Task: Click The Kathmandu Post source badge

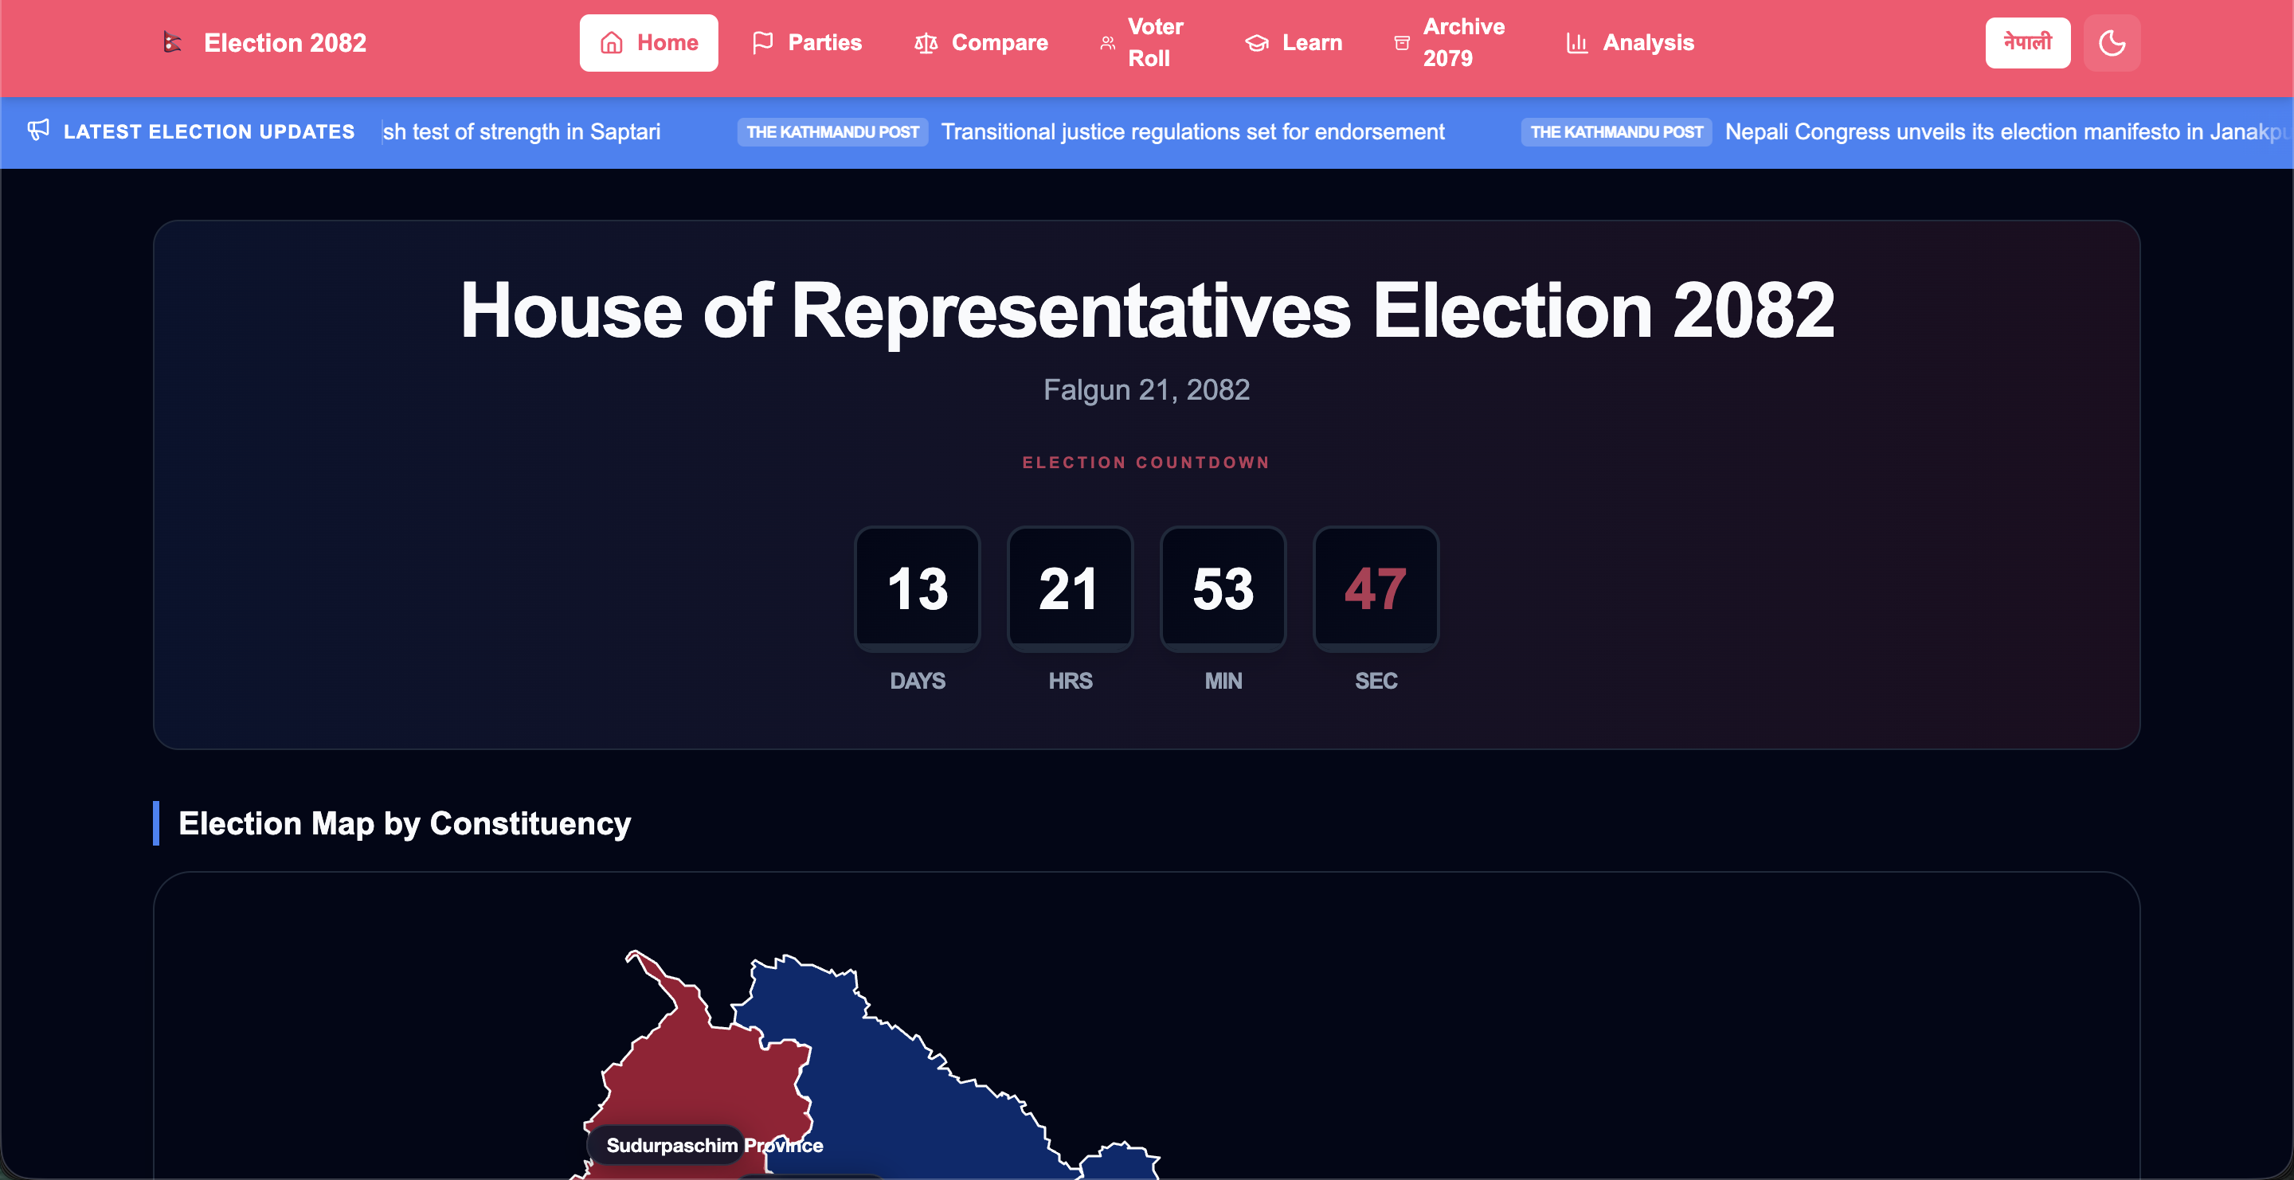Action: [x=832, y=131]
